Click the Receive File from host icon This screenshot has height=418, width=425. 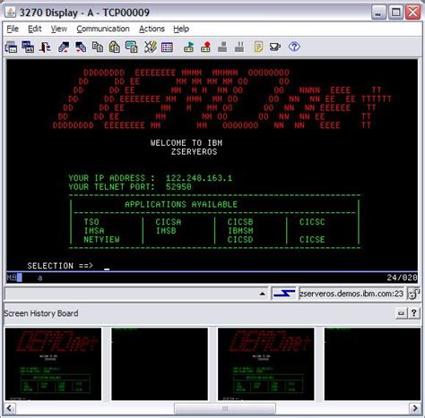[x=81, y=47]
